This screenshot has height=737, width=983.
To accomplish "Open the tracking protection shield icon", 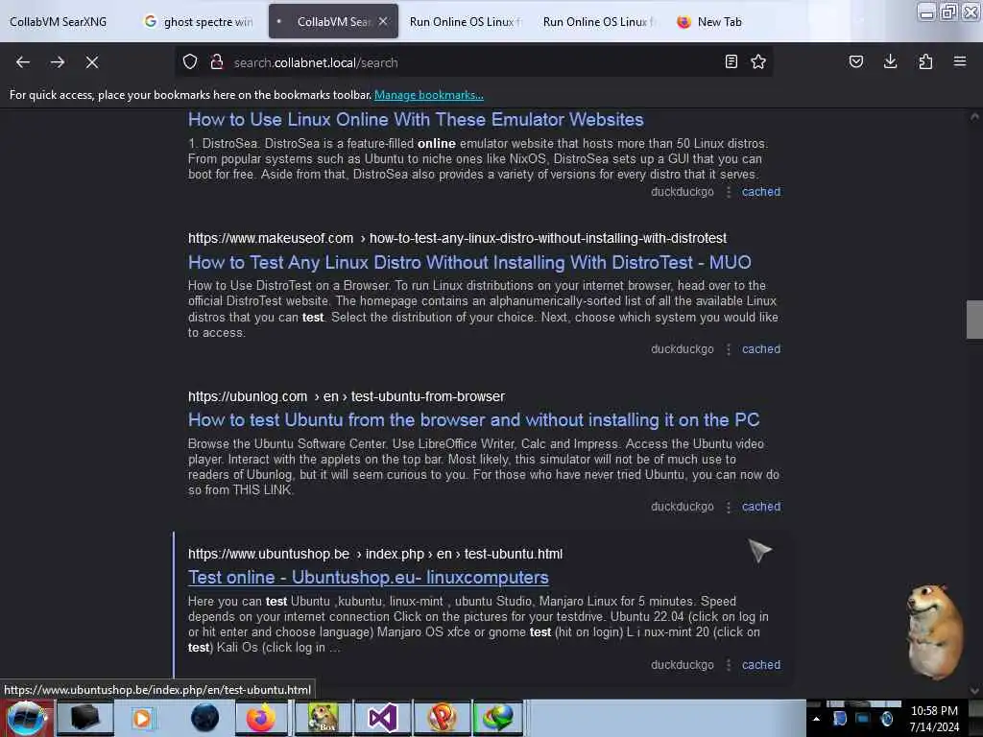I will [190, 61].
